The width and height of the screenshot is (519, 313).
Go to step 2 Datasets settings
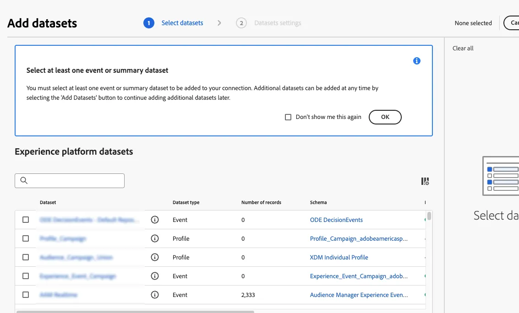click(x=268, y=23)
